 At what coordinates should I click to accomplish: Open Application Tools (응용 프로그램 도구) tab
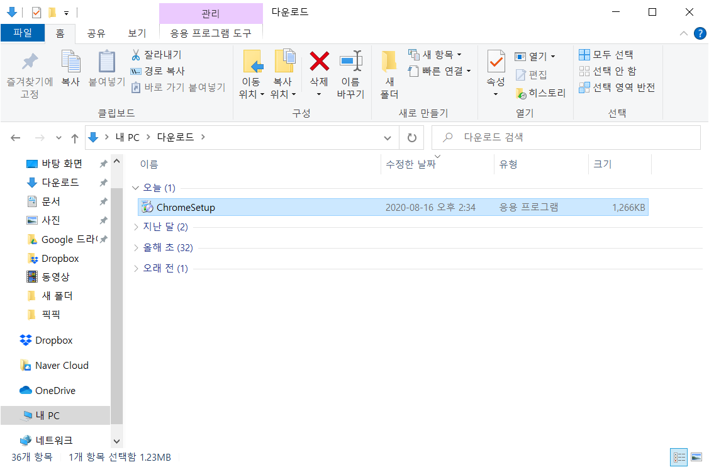click(x=211, y=33)
